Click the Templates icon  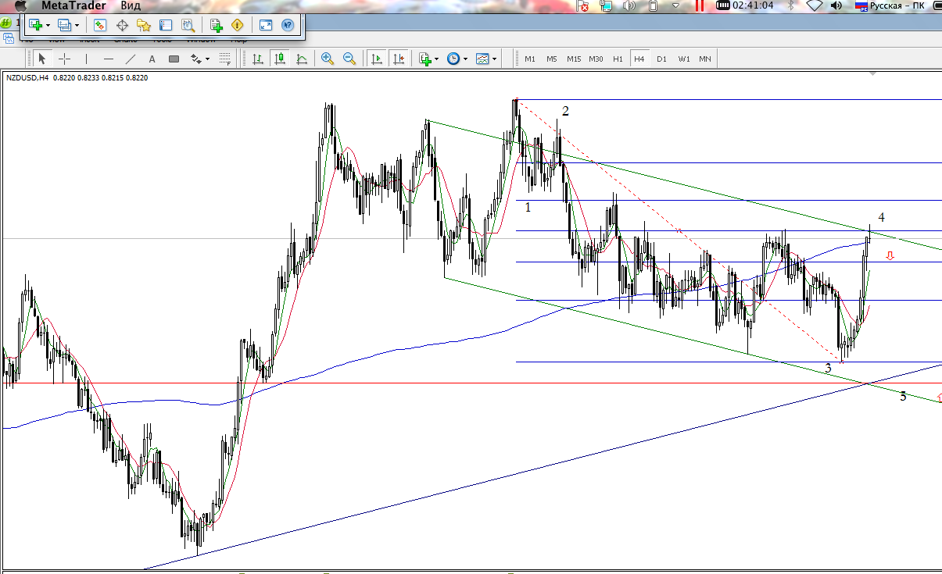click(483, 59)
